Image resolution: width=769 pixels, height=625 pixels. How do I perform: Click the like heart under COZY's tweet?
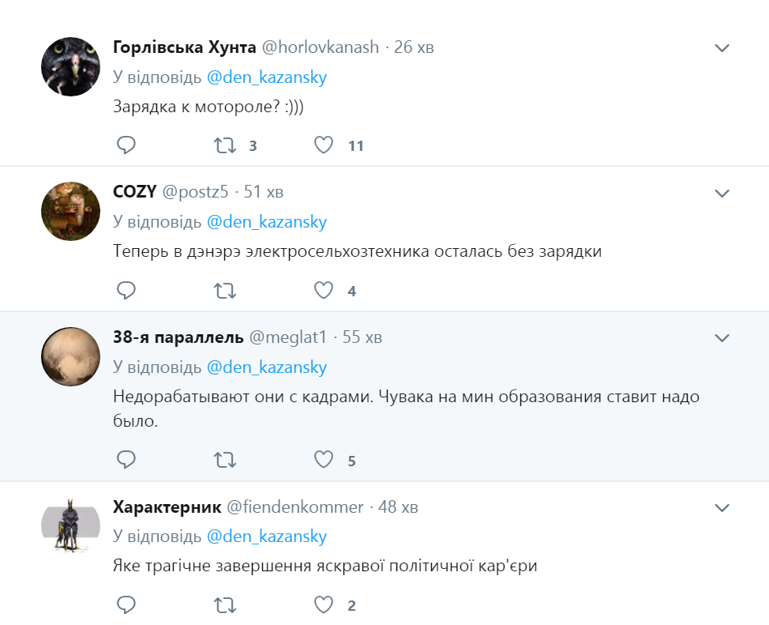coord(324,290)
